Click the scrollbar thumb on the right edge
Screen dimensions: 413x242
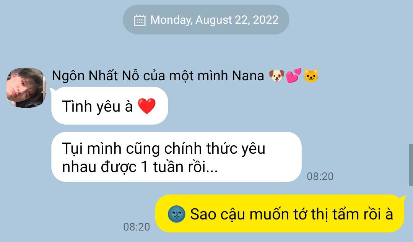coord(411,165)
